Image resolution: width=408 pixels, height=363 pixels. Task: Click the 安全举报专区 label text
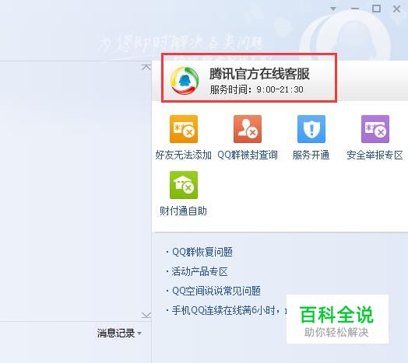(375, 155)
